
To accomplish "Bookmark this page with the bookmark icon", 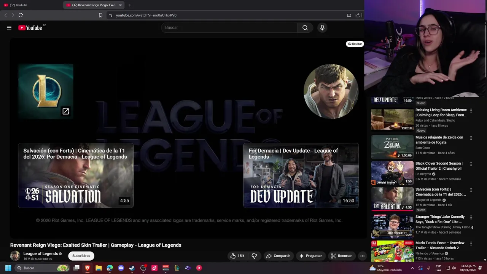I will pos(100,15).
